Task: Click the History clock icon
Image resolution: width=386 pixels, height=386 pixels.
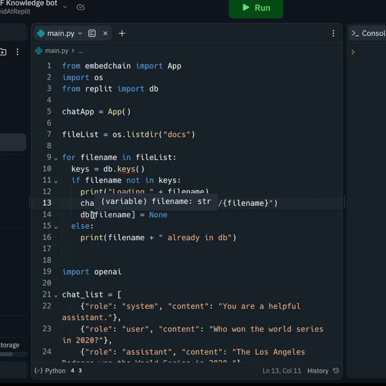Action: [336, 371]
